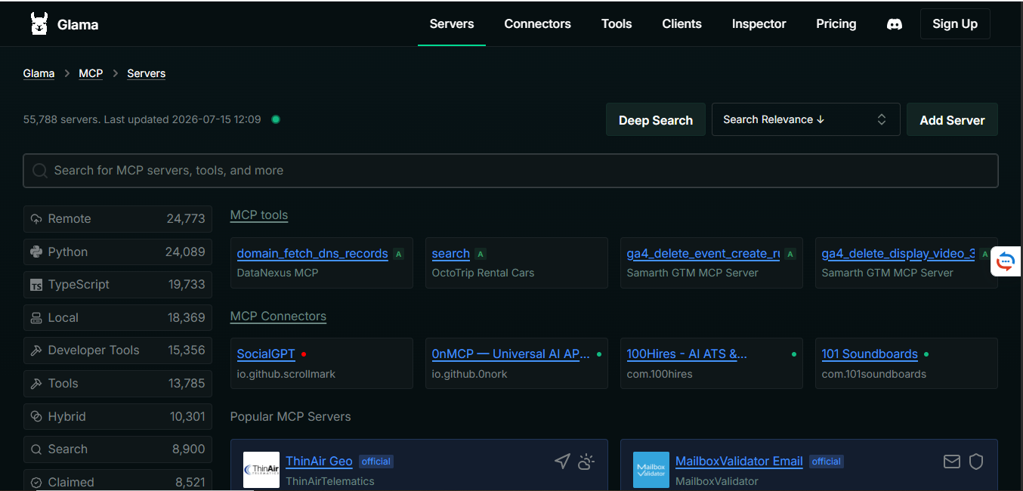Filter by Python 24,089
The width and height of the screenshot is (1023, 491).
point(118,252)
